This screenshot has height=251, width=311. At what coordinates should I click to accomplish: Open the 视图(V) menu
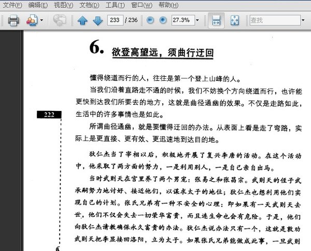pyautogui.click(x=63, y=5)
